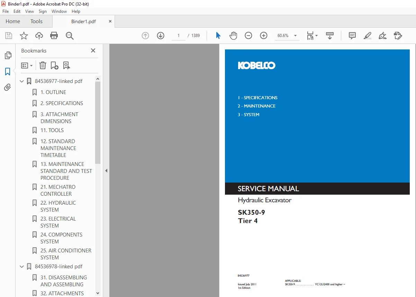Image resolution: width=416 pixels, height=297 pixels.
Task: Click the bookmarks scrollbar down arrow
Action: click(x=98, y=293)
